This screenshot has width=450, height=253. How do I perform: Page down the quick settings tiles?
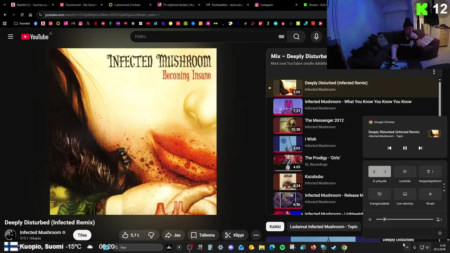click(x=444, y=191)
